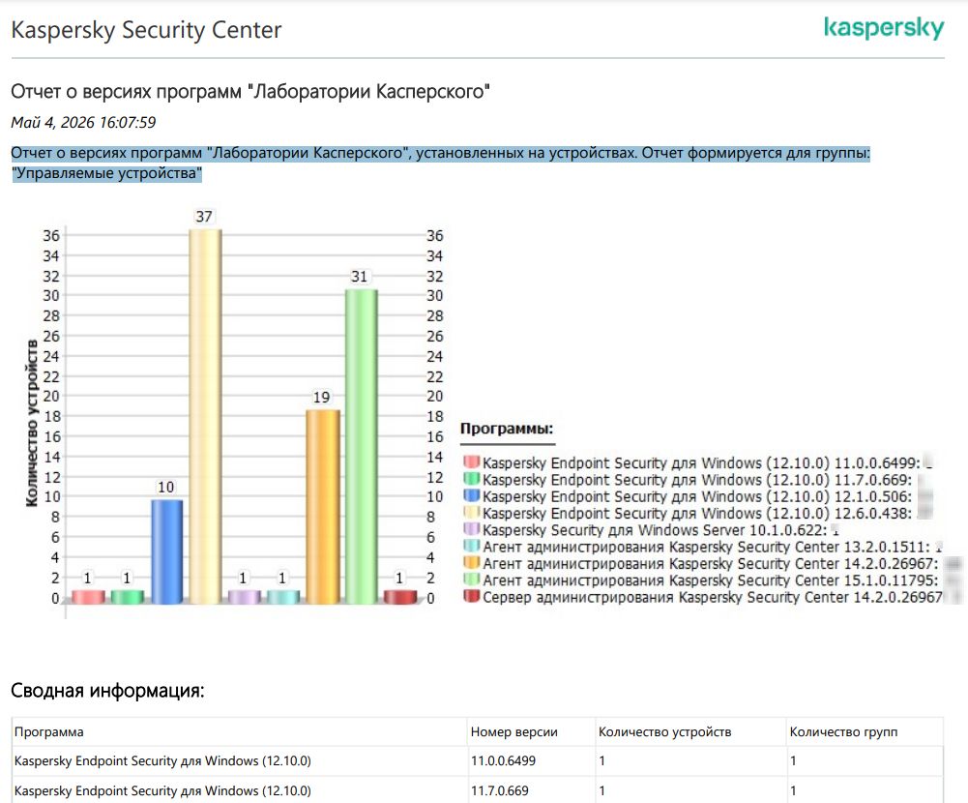Click legend entry Kaspersky Endpoint Security 11.0.0.6499

click(x=701, y=463)
